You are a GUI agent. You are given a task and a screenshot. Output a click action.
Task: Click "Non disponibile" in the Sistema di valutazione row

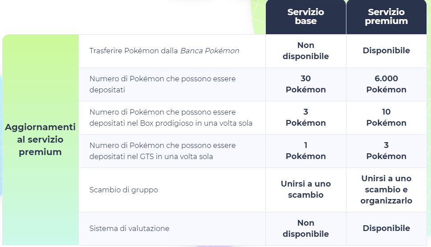click(x=305, y=228)
